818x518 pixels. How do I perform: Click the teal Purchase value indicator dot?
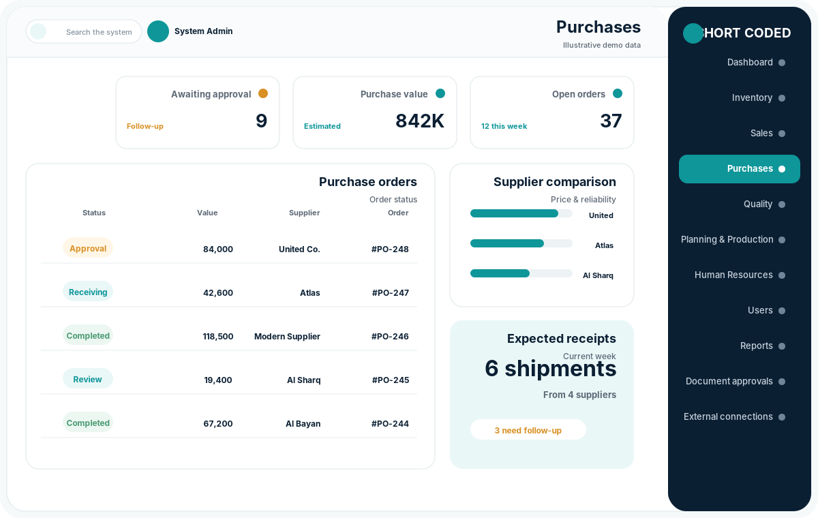coord(440,93)
